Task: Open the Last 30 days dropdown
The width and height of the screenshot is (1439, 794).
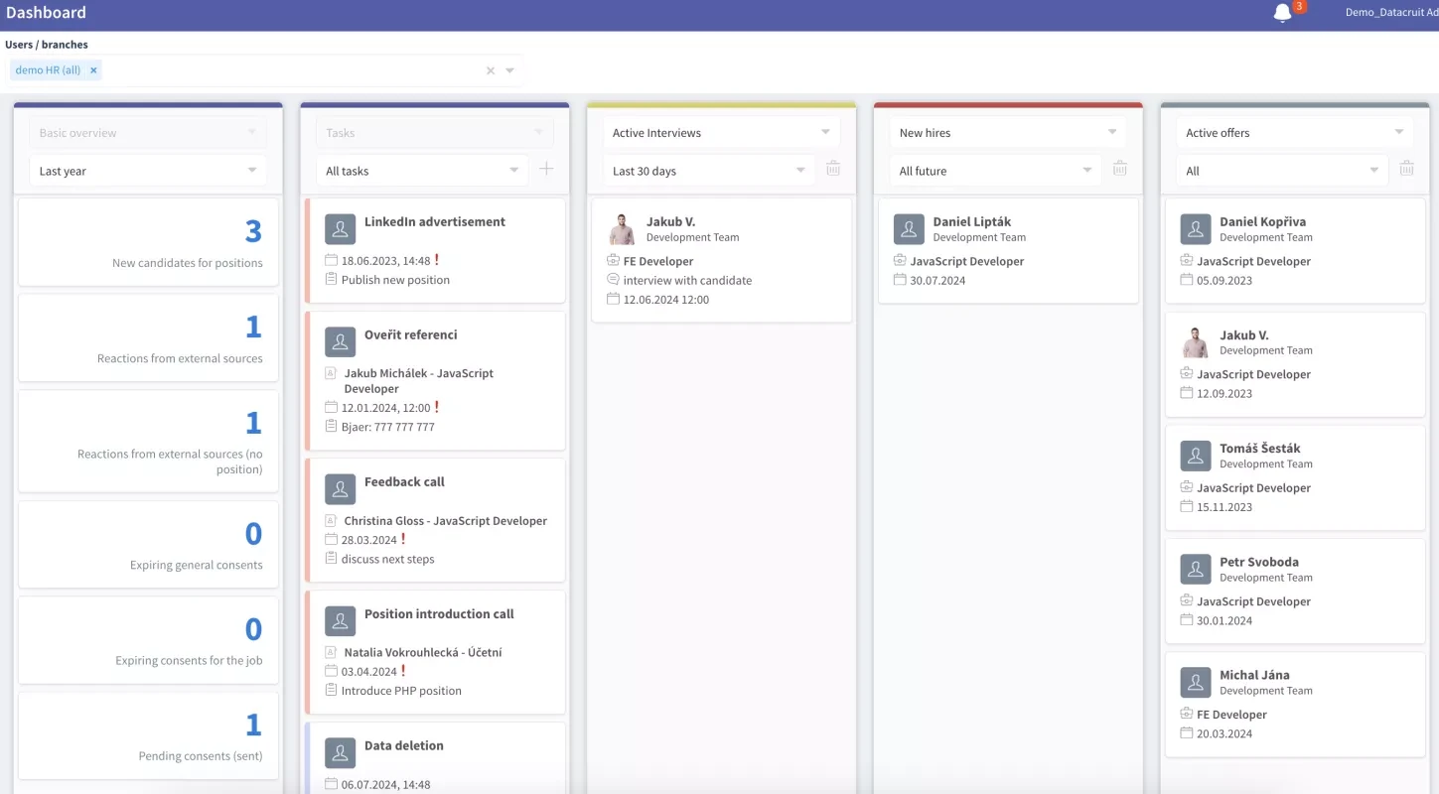Action: click(709, 171)
